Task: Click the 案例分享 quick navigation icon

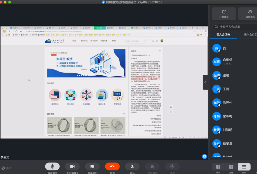Action: (x=102, y=95)
